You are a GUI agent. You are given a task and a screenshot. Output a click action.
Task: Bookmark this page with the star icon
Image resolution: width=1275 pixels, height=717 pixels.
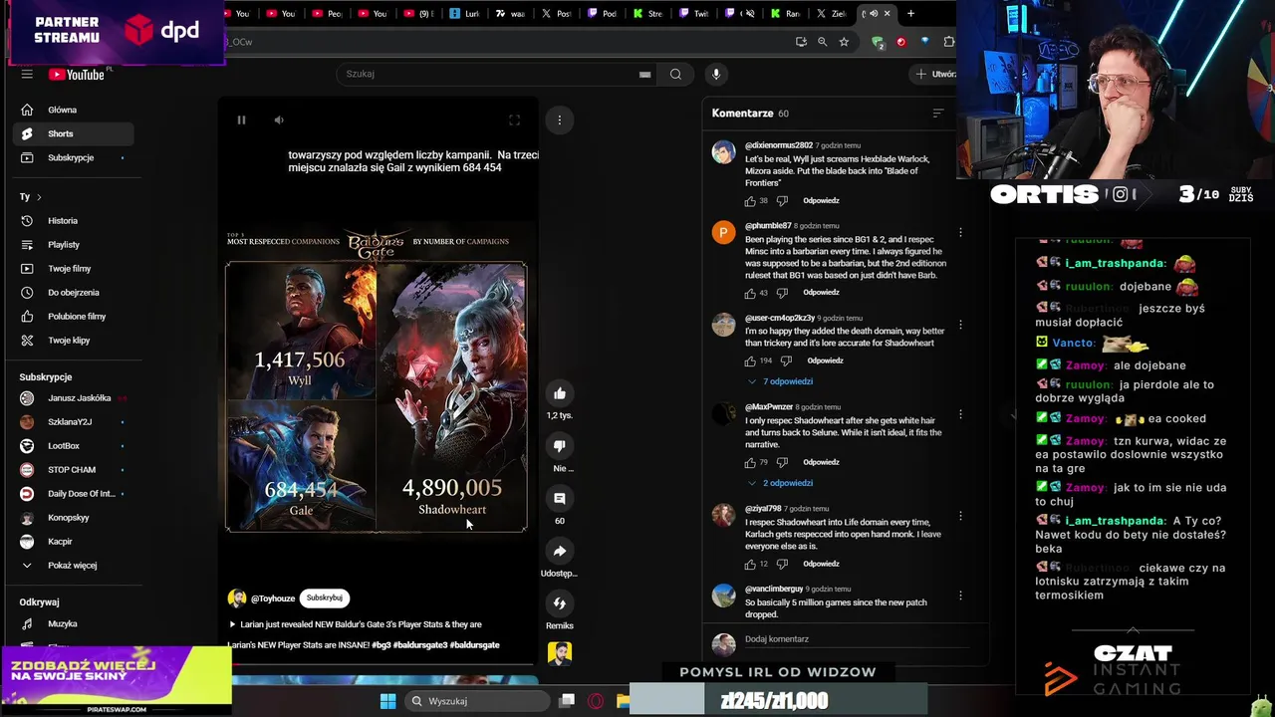[x=844, y=42]
